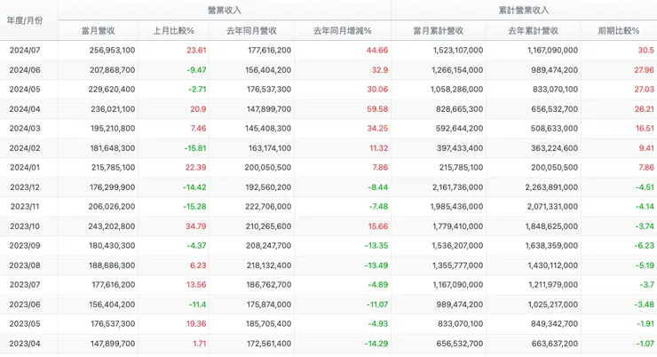Click the 前期比較% column header
Screen dimensions: 657x357
pos(619,30)
